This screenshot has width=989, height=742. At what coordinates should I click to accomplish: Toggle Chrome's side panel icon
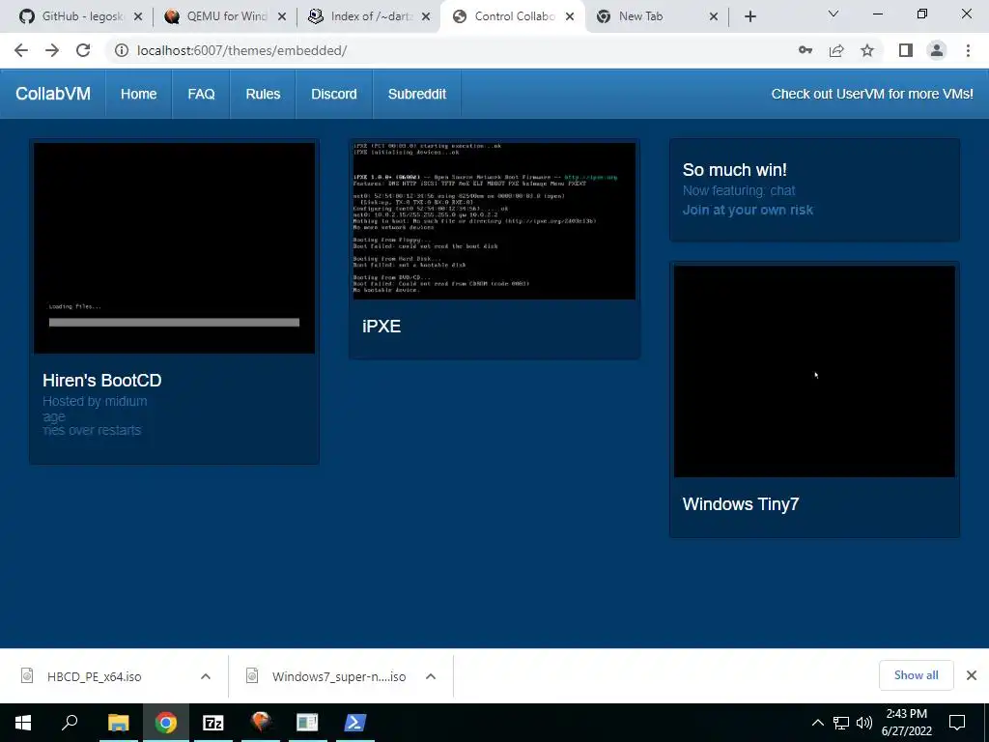click(906, 50)
